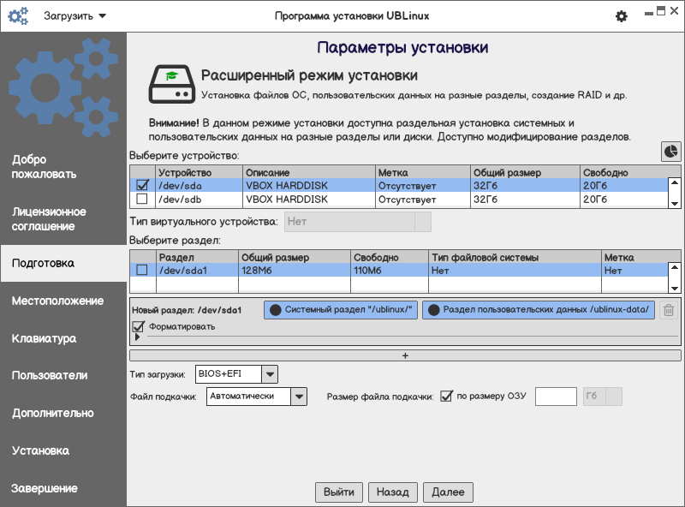Click VBOX HARDDISK in the /dev/sdb row
Screen dimensions: 685x507
(x=287, y=200)
